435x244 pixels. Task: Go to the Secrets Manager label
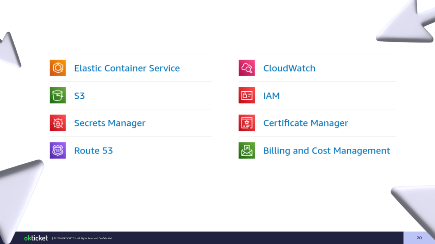pyautogui.click(x=110, y=123)
